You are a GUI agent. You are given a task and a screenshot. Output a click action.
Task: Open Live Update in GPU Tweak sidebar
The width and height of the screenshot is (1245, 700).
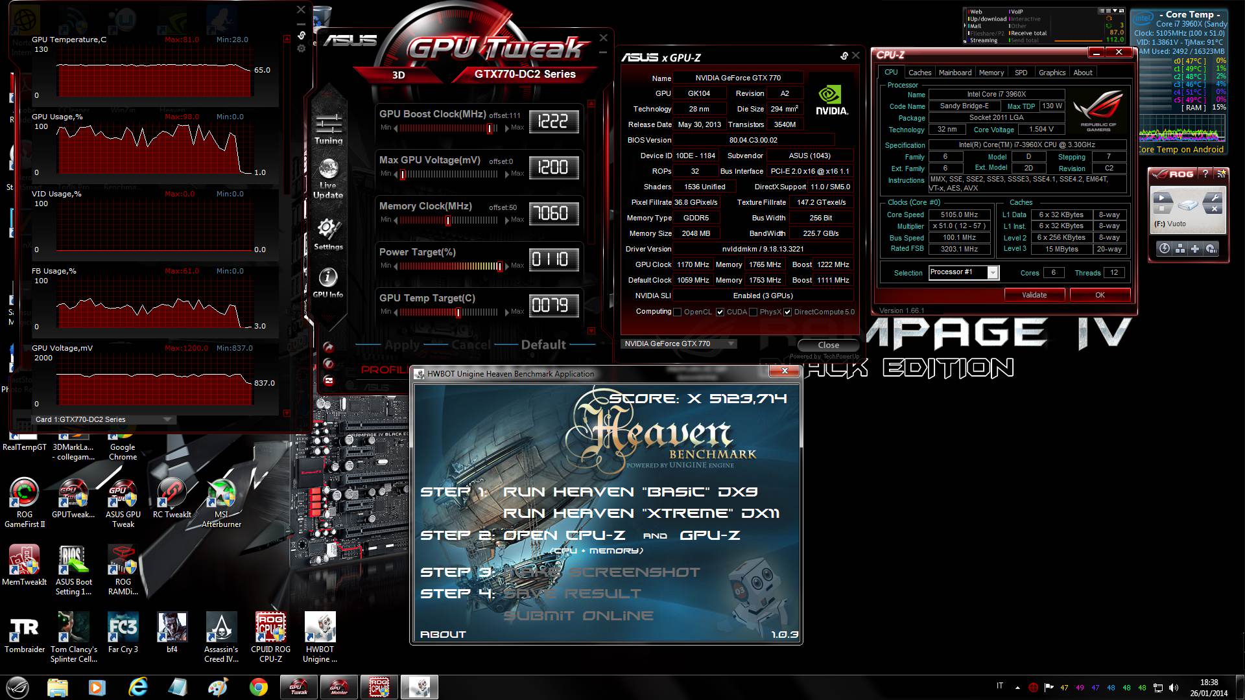pyautogui.click(x=328, y=178)
